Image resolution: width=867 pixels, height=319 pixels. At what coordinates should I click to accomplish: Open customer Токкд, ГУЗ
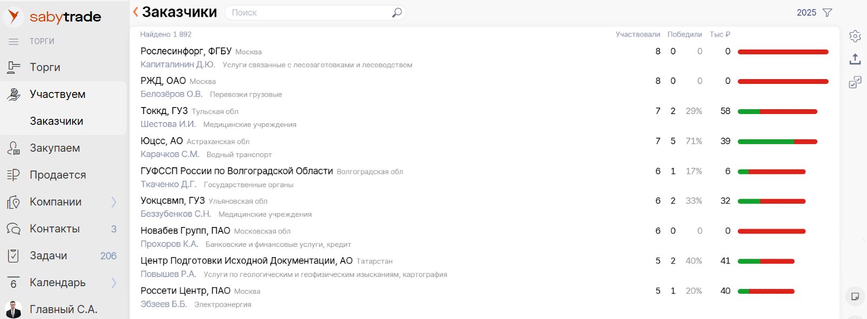pos(164,111)
